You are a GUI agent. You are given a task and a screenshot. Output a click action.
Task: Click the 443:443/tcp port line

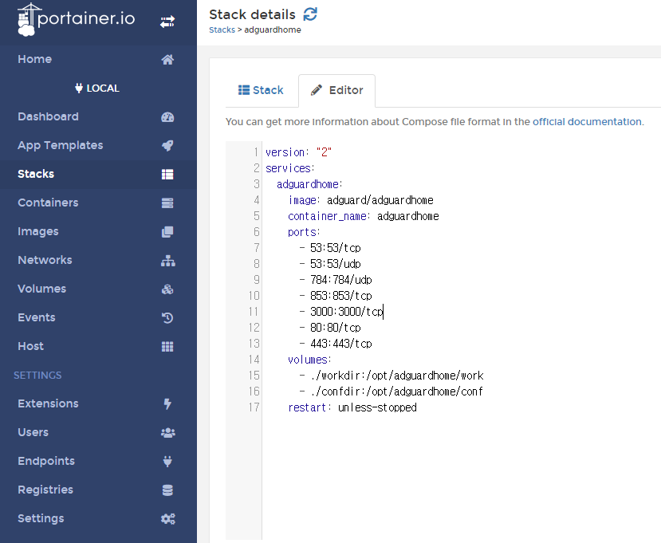point(336,344)
